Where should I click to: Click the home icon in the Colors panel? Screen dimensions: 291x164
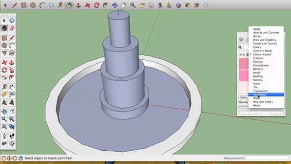(247, 55)
